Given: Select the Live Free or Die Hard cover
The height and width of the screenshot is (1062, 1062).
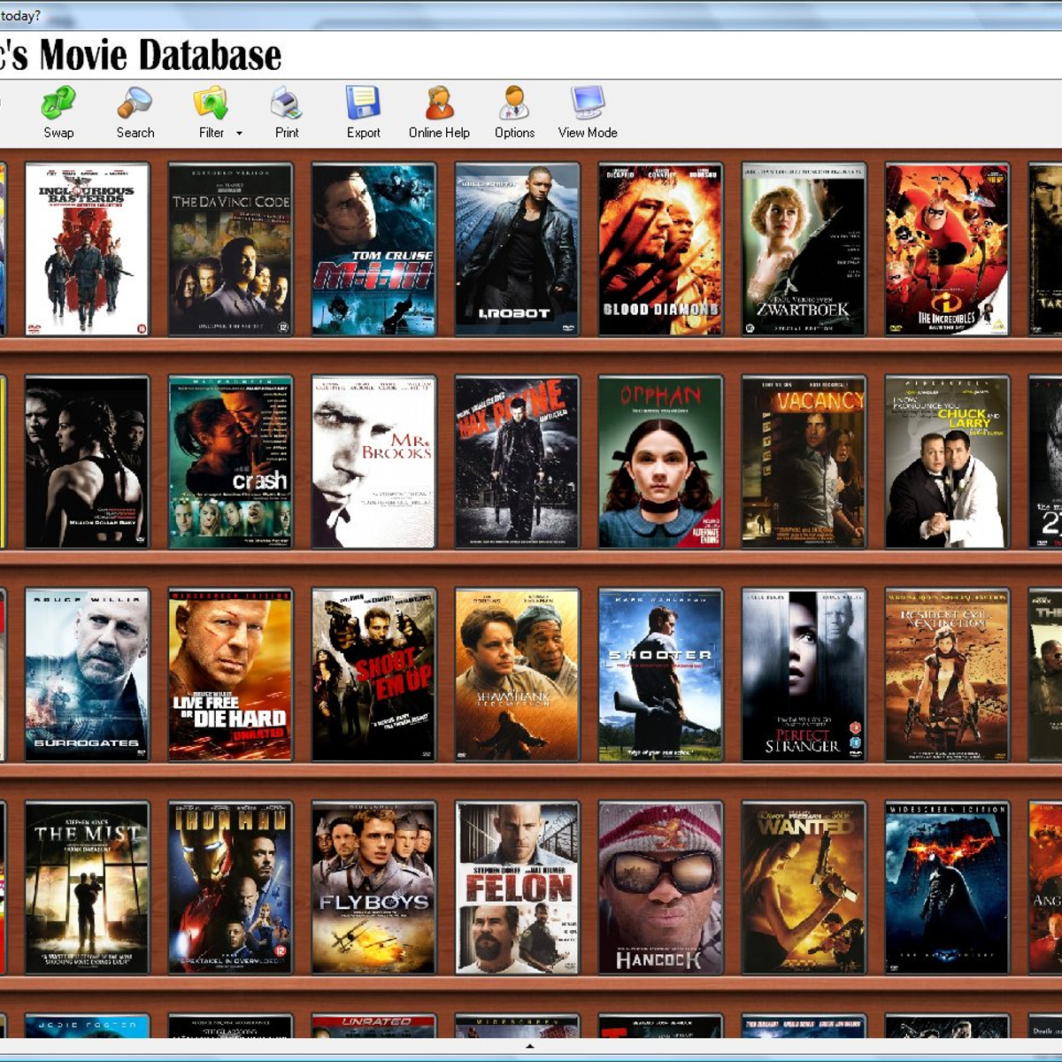Looking at the screenshot, I should 230,674.
